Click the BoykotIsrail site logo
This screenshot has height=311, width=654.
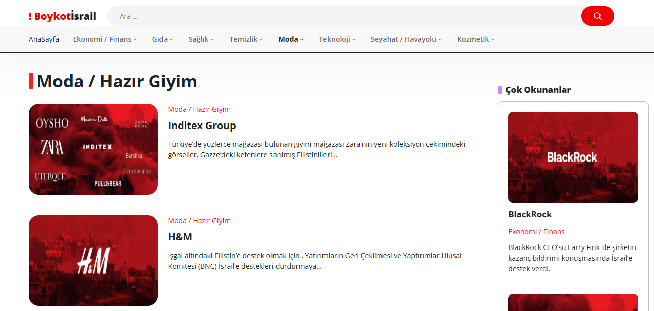pyautogui.click(x=63, y=16)
